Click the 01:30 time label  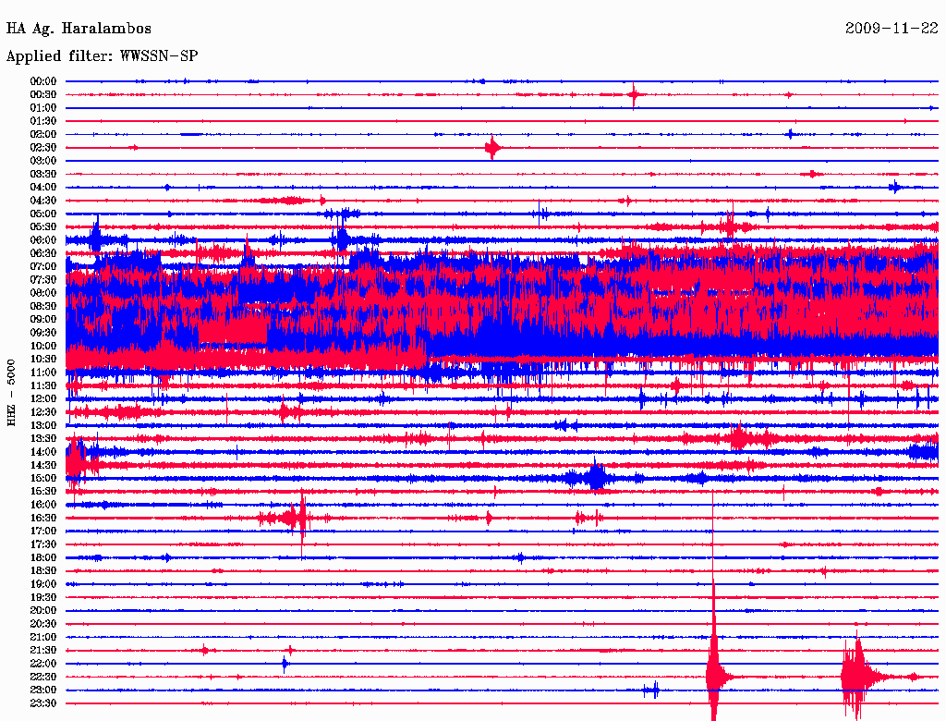pos(43,121)
